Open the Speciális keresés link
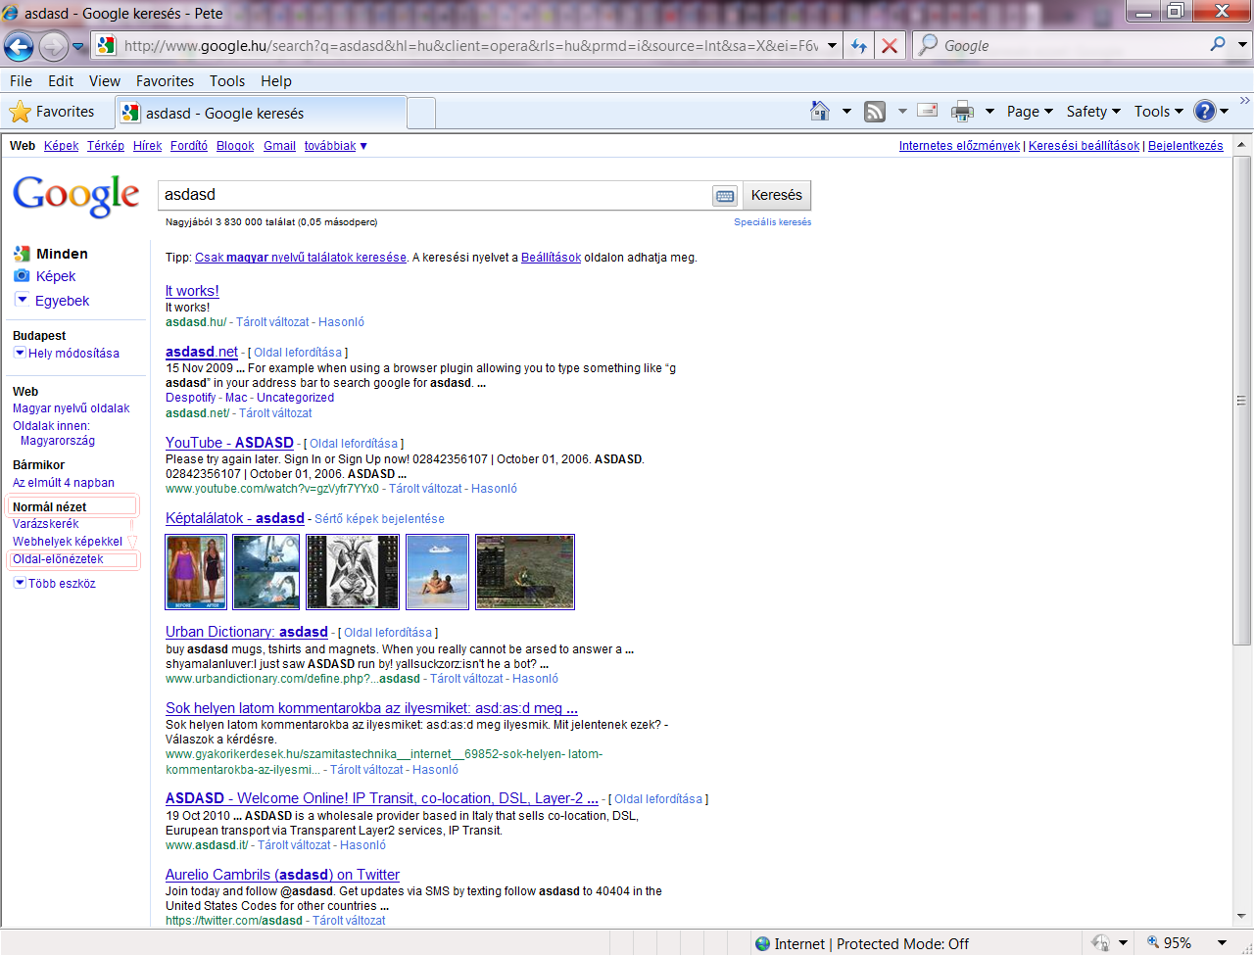The image size is (1254, 956). 773,222
